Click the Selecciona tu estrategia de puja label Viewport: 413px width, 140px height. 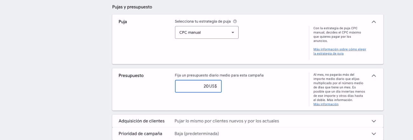203,22
